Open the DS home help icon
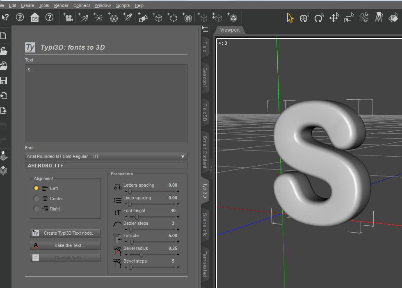402x288 pixels. [x=34, y=18]
